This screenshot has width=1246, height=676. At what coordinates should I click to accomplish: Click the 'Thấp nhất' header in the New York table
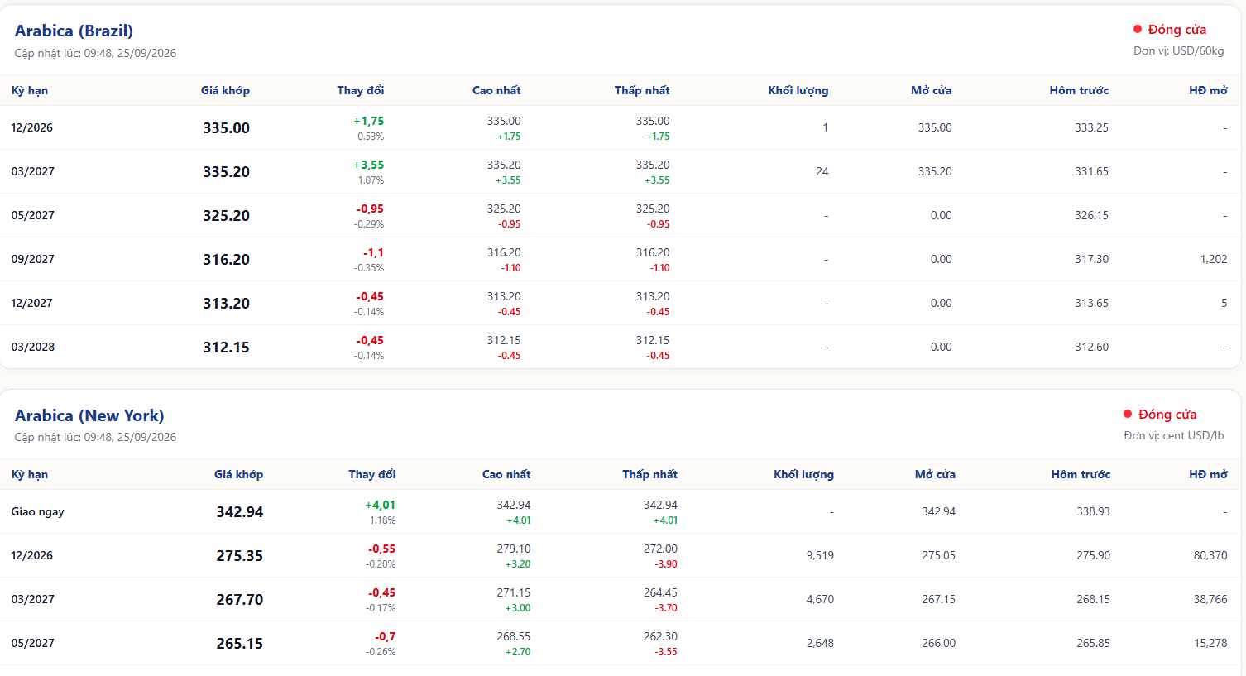(x=650, y=474)
